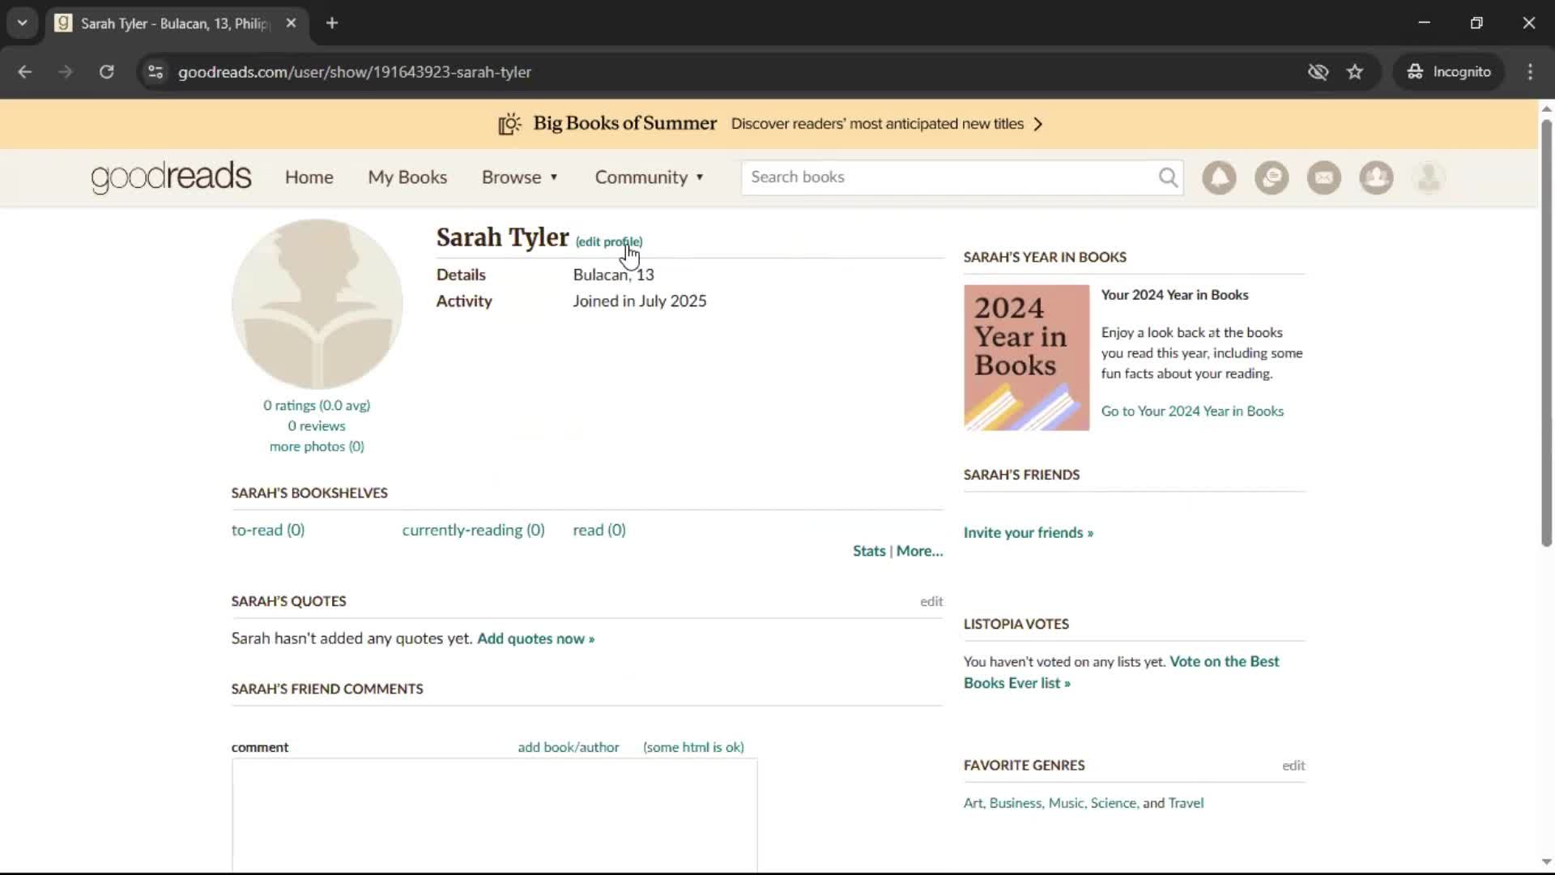Open the group discussions icon
Image resolution: width=1555 pixels, height=875 pixels.
(1272, 177)
